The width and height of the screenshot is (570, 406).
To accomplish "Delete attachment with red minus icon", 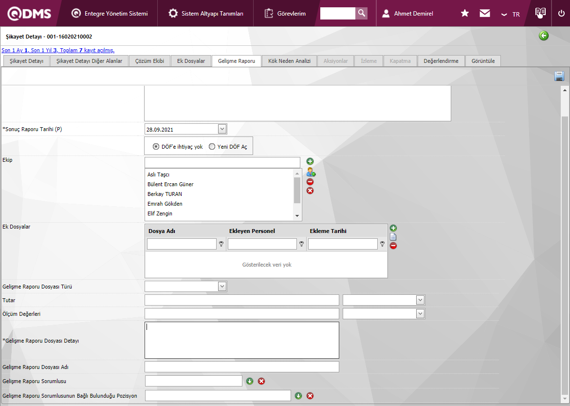I will click(x=393, y=246).
